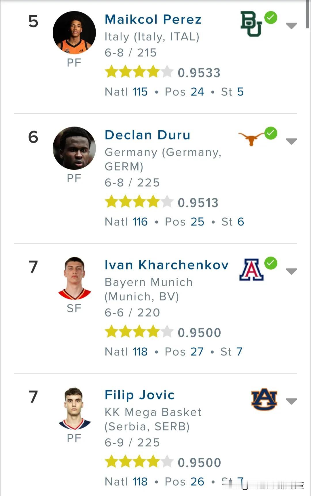Expand Filip Jovic's dropdown arrow

(x=291, y=401)
